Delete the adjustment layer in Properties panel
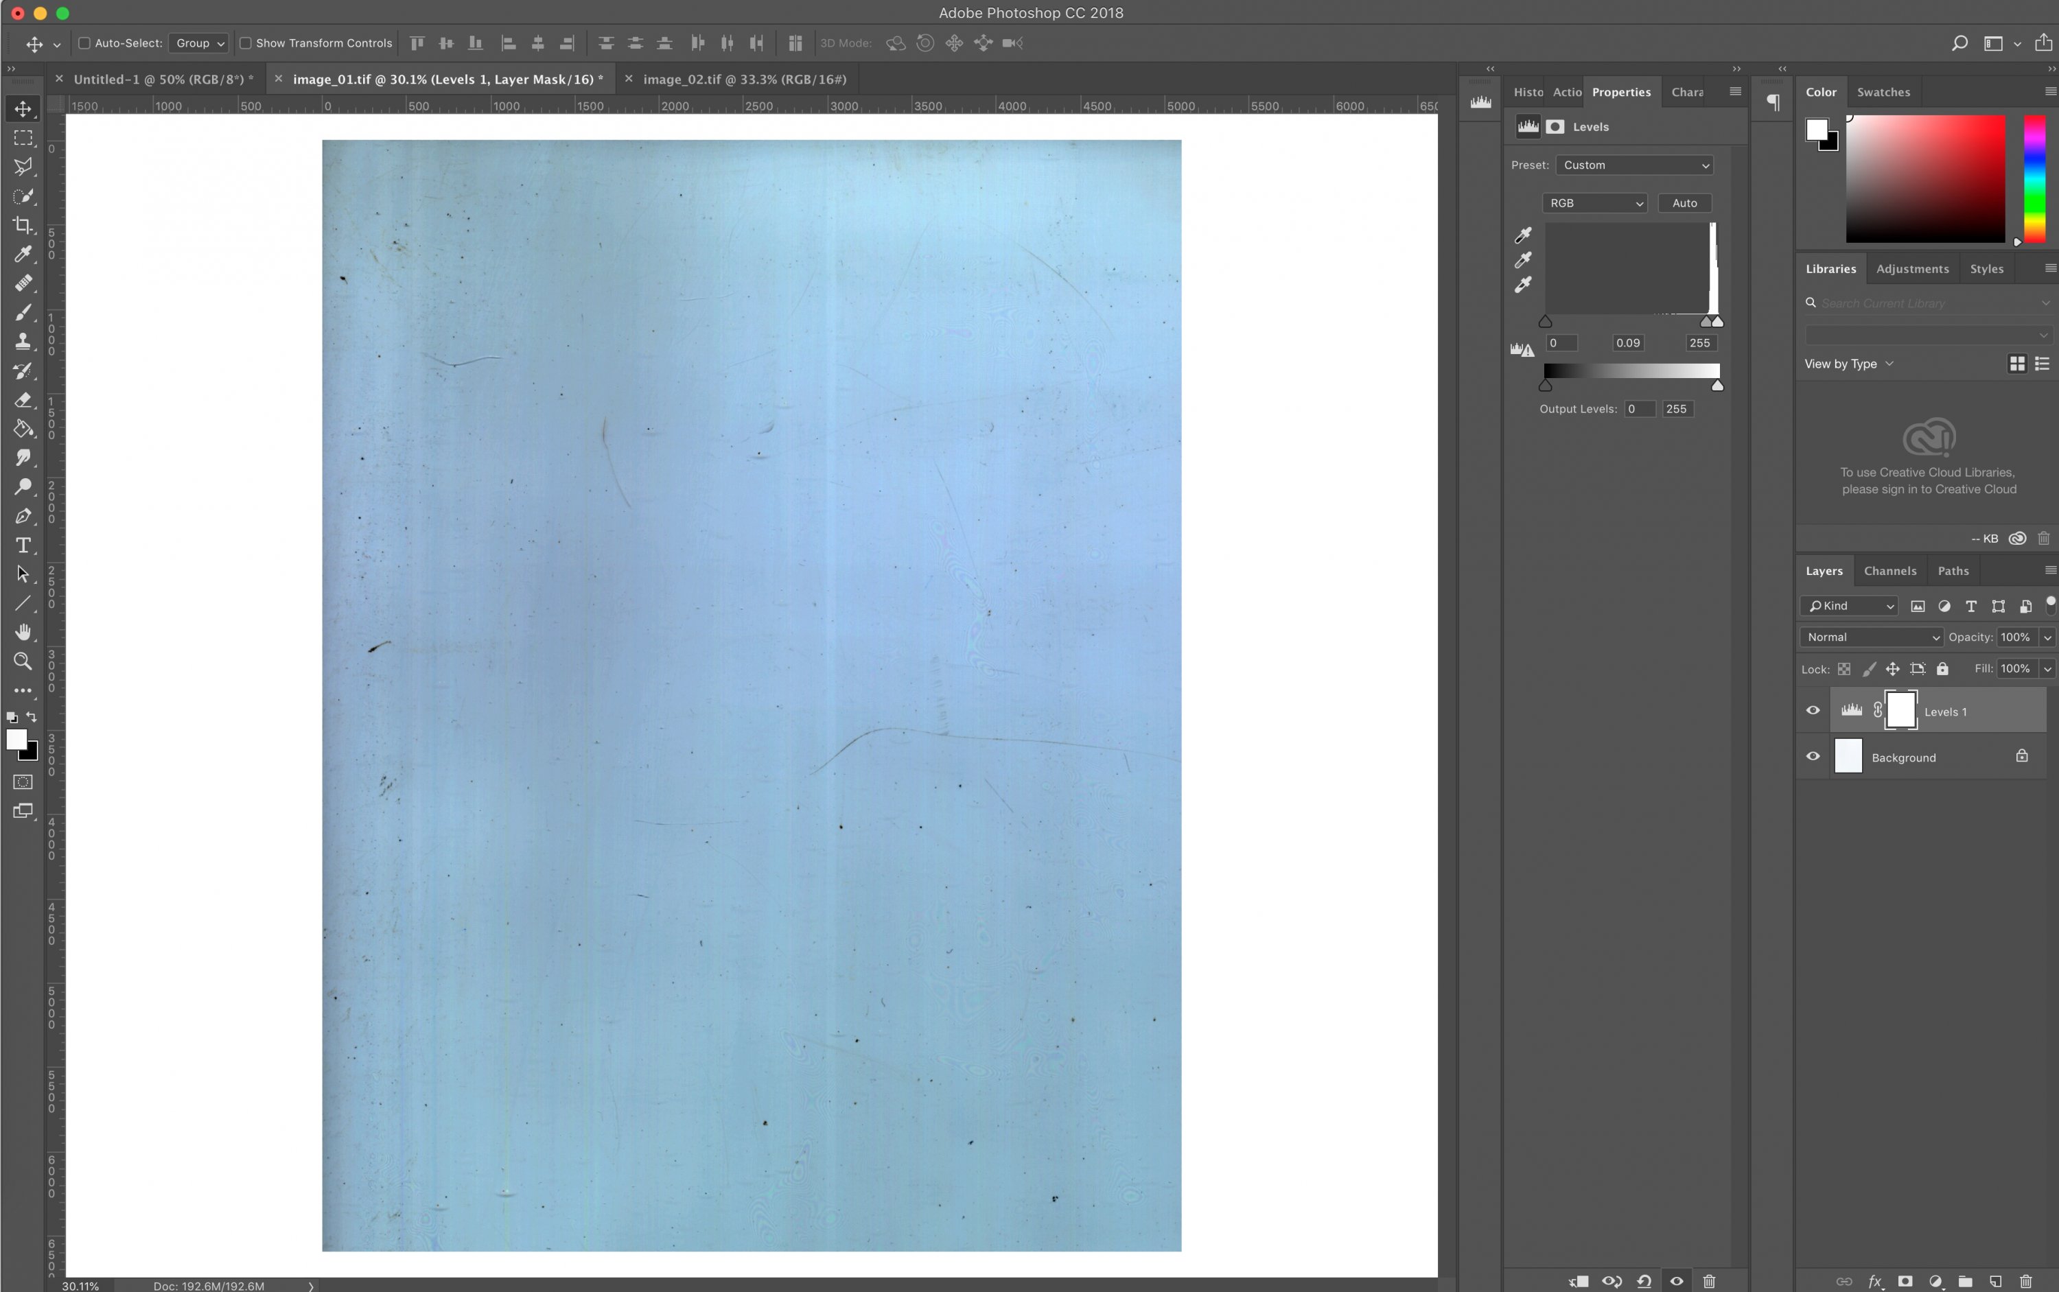The image size is (2059, 1292). point(1708,1281)
